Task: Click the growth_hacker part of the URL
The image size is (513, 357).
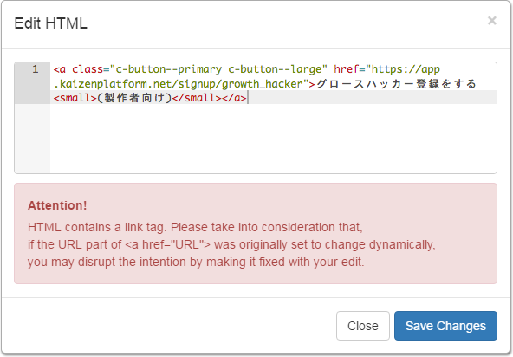Action: coord(263,84)
